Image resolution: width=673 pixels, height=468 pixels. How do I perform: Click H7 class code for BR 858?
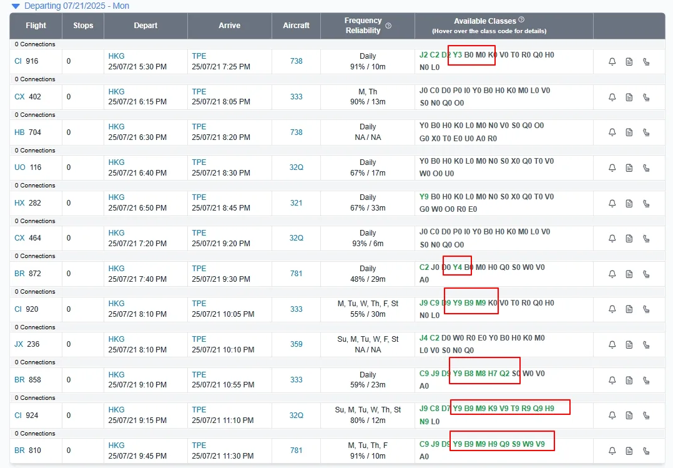(493, 374)
